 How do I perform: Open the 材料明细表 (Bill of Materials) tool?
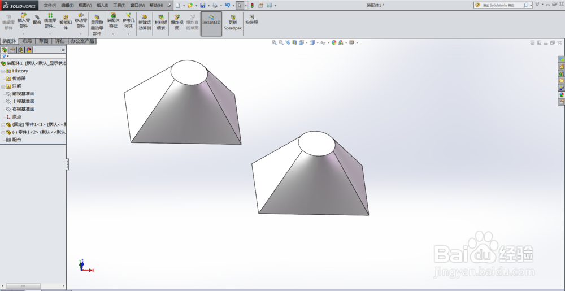pyautogui.click(x=160, y=23)
